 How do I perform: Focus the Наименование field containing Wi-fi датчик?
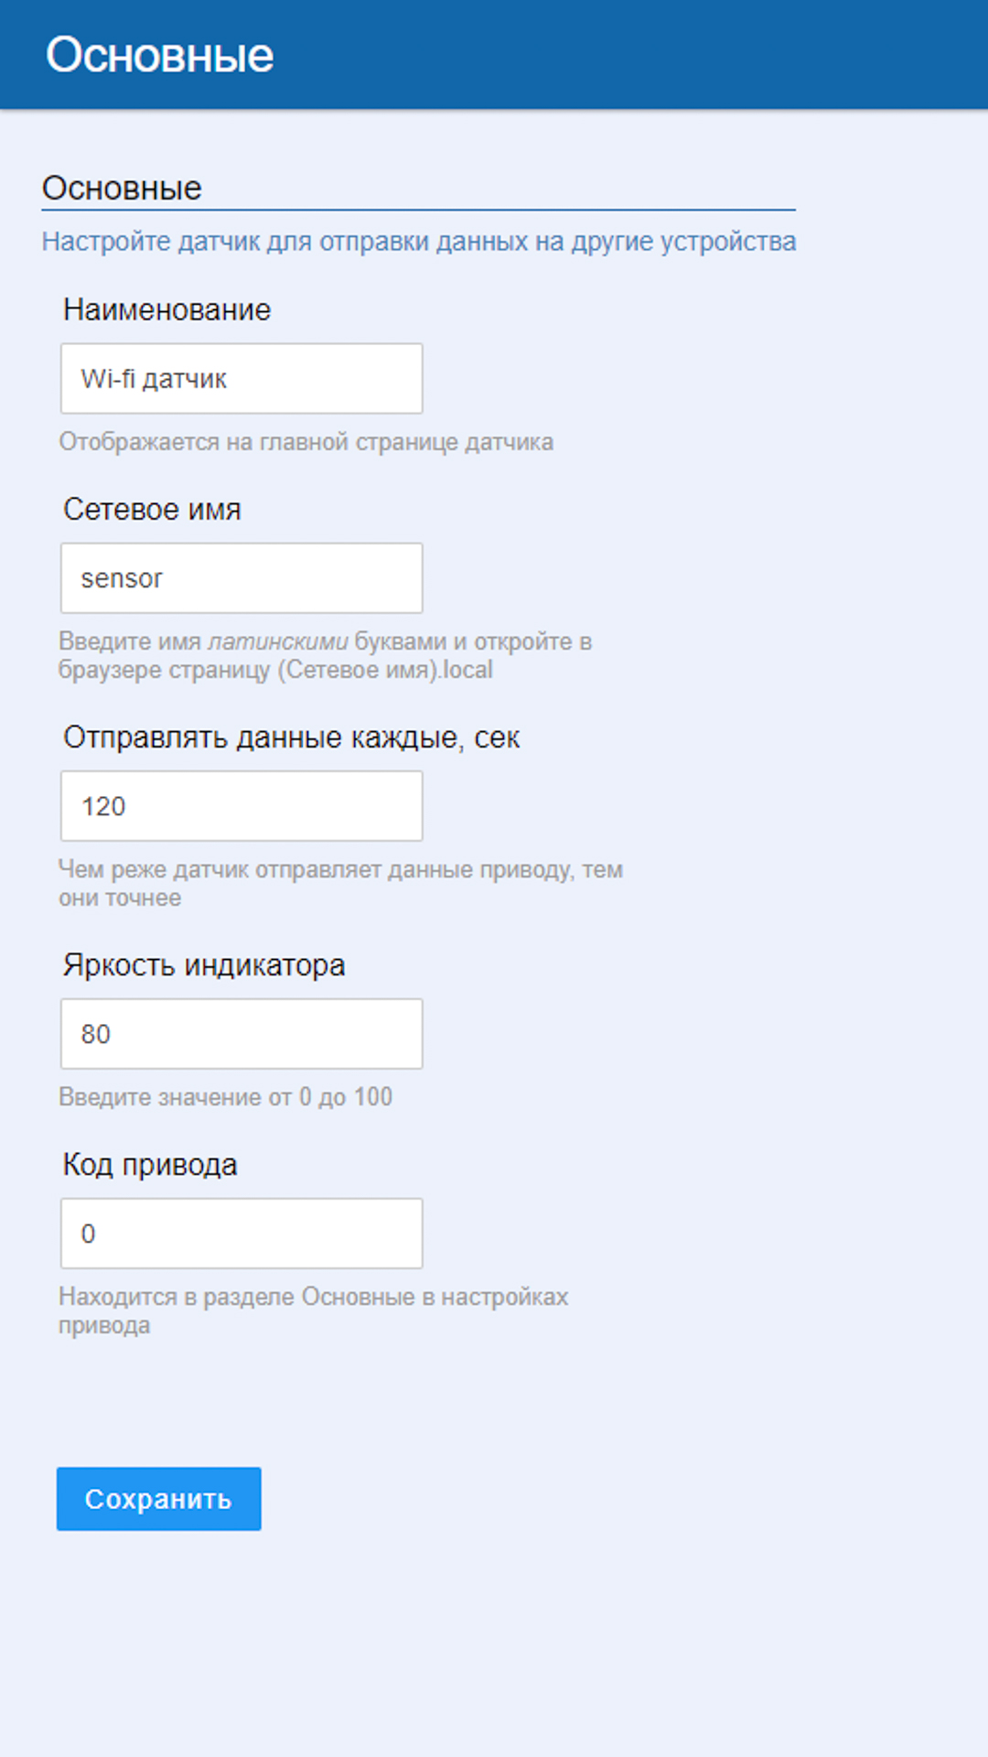click(242, 379)
